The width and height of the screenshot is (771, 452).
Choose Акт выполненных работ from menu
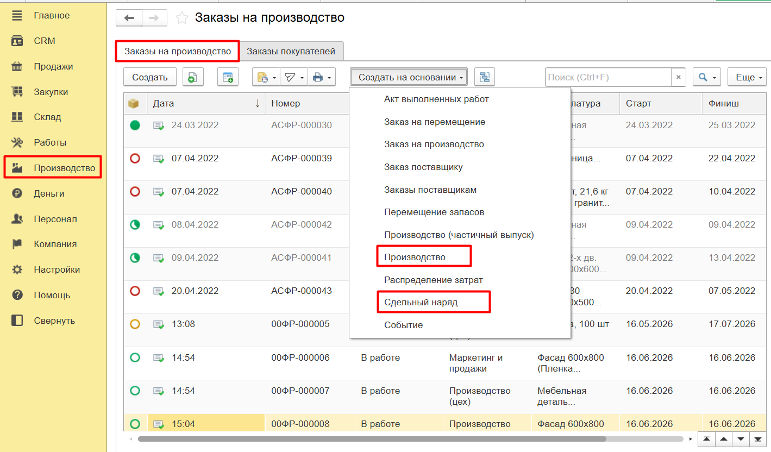[x=436, y=99]
